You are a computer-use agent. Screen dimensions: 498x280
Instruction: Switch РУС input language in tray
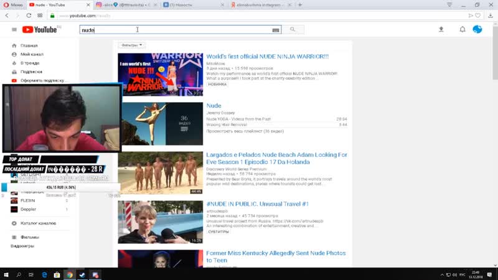[463, 275]
